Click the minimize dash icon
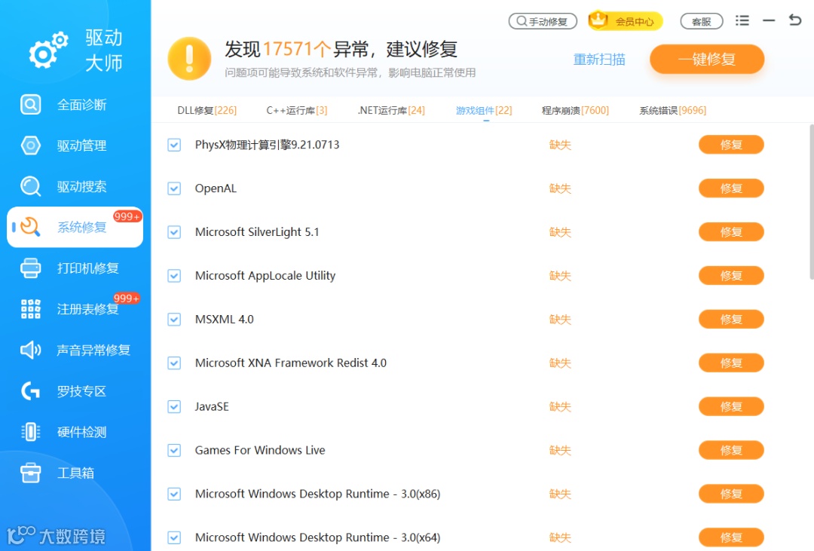The image size is (814, 551). click(x=769, y=21)
